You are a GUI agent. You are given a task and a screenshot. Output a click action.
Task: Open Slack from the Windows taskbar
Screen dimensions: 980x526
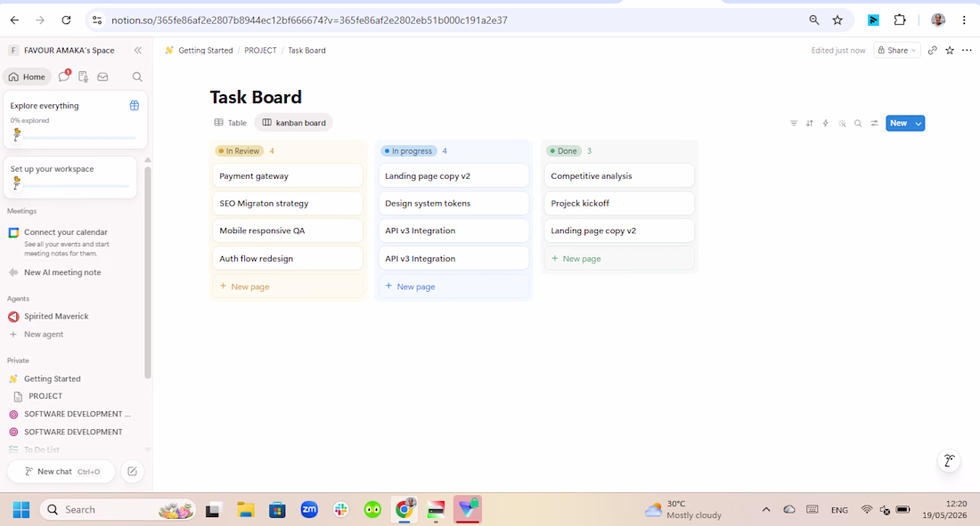coord(340,510)
